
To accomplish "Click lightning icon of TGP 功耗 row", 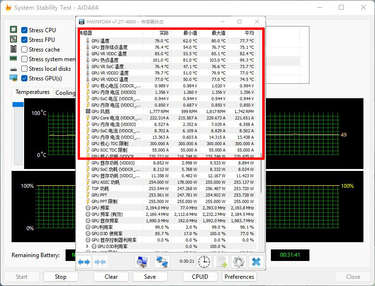I will tap(88, 189).
